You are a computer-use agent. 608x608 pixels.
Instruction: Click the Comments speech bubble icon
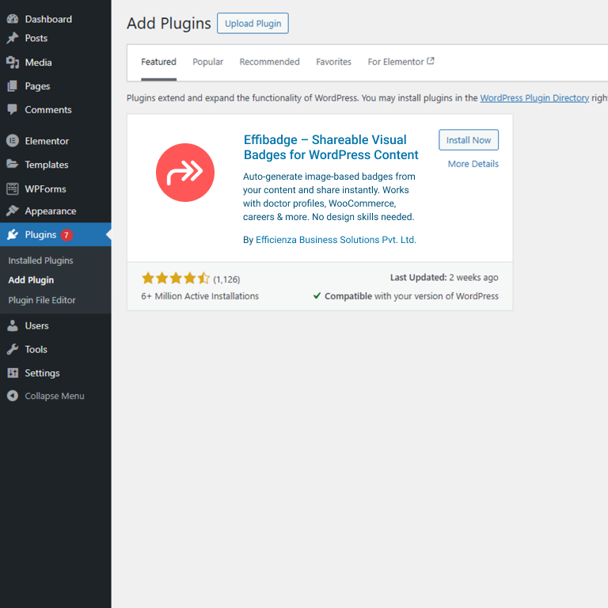click(x=13, y=110)
